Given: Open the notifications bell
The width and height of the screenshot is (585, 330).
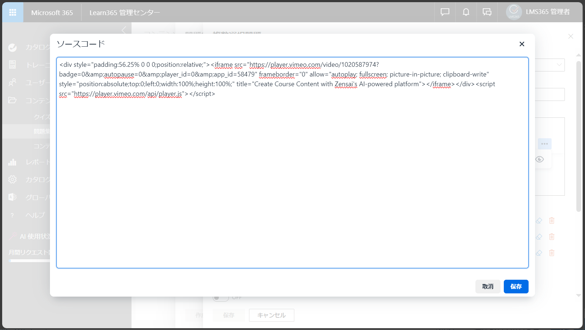Looking at the screenshot, I should (x=466, y=12).
